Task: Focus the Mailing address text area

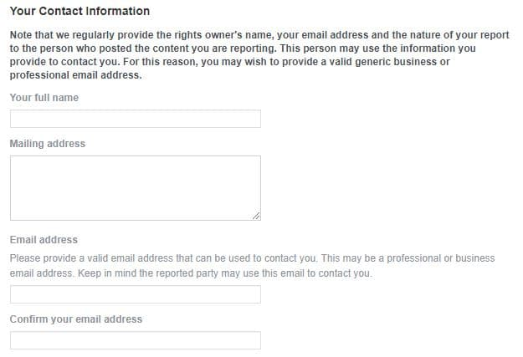Action: 135,187
